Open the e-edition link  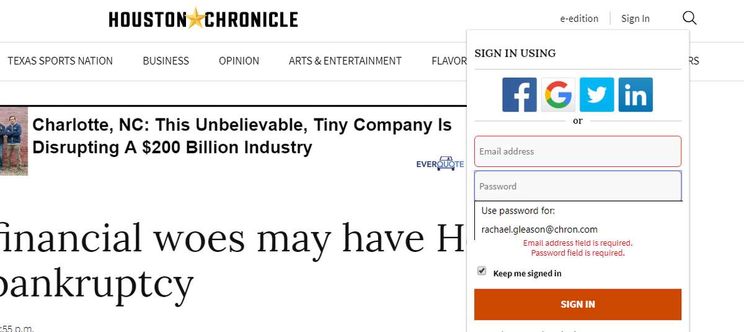[579, 19]
